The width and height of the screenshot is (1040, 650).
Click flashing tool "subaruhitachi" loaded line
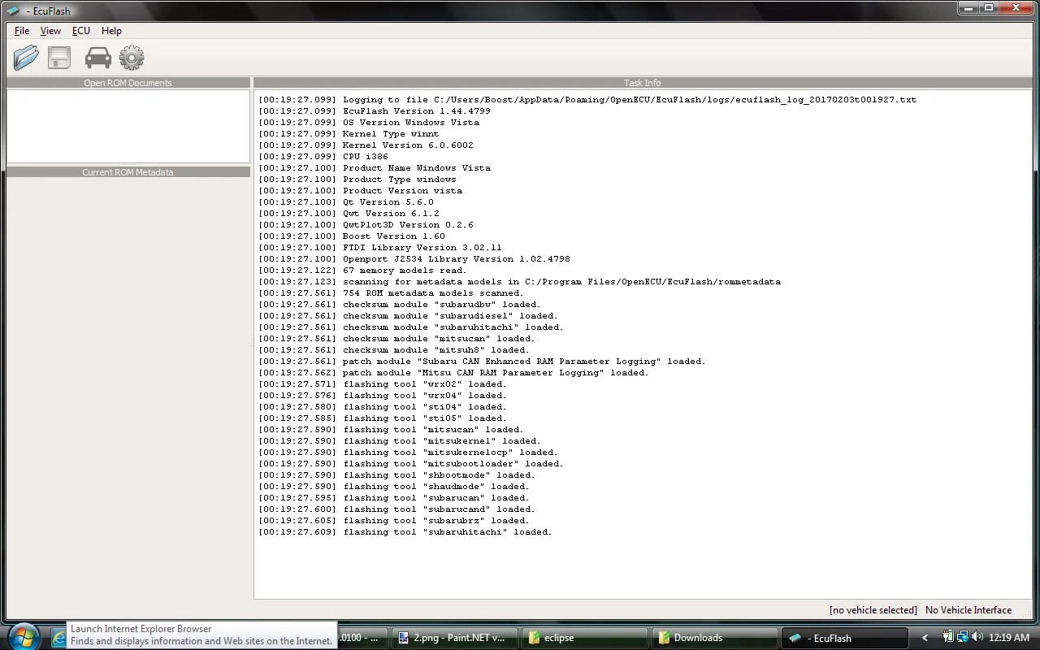405,532
